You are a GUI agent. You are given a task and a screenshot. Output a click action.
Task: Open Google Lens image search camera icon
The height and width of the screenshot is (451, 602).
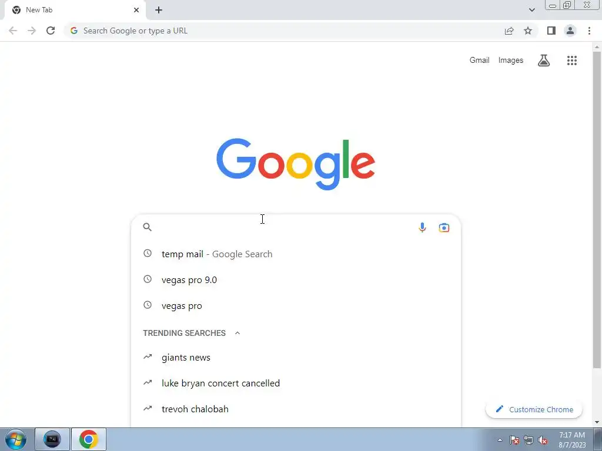(444, 227)
